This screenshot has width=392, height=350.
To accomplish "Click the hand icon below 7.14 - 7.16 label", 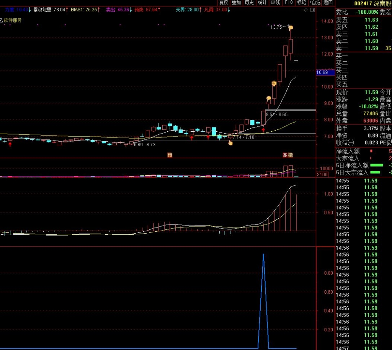I will point(230,143).
